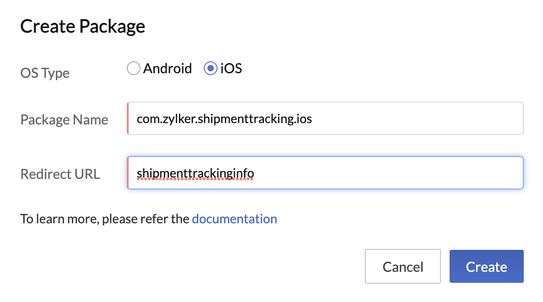Open the documentation link
Viewport: 543px width, 302px height.
(x=234, y=219)
